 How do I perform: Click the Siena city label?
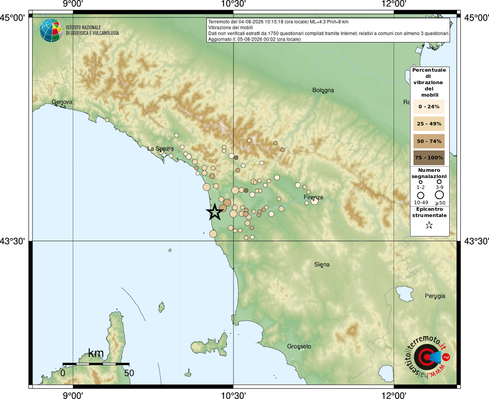(x=322, y=265)
